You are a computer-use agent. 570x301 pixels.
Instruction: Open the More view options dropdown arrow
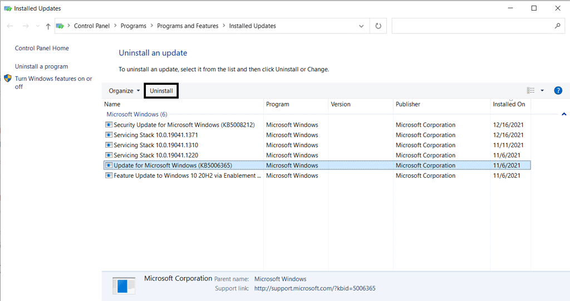[x=542, y=91]
